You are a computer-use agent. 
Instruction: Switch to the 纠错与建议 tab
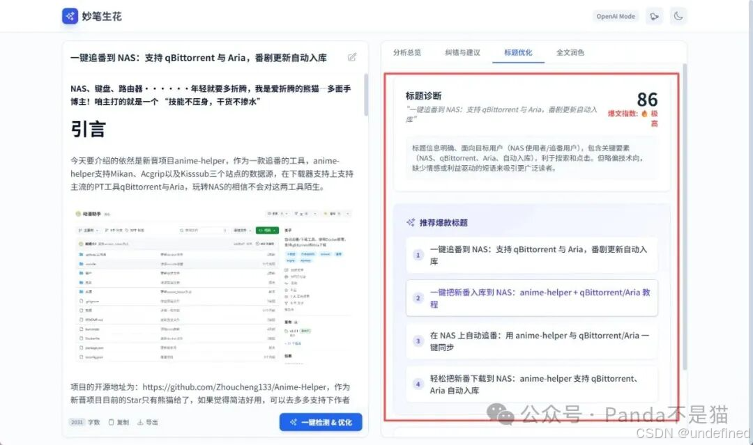462,52
